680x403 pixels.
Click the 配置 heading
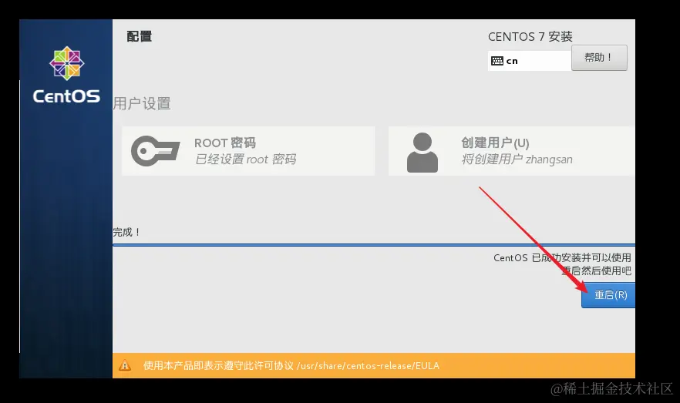click(140, 36)
